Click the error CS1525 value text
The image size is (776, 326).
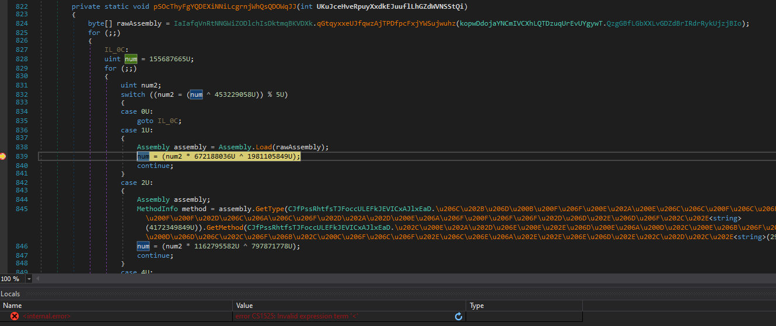296,316
